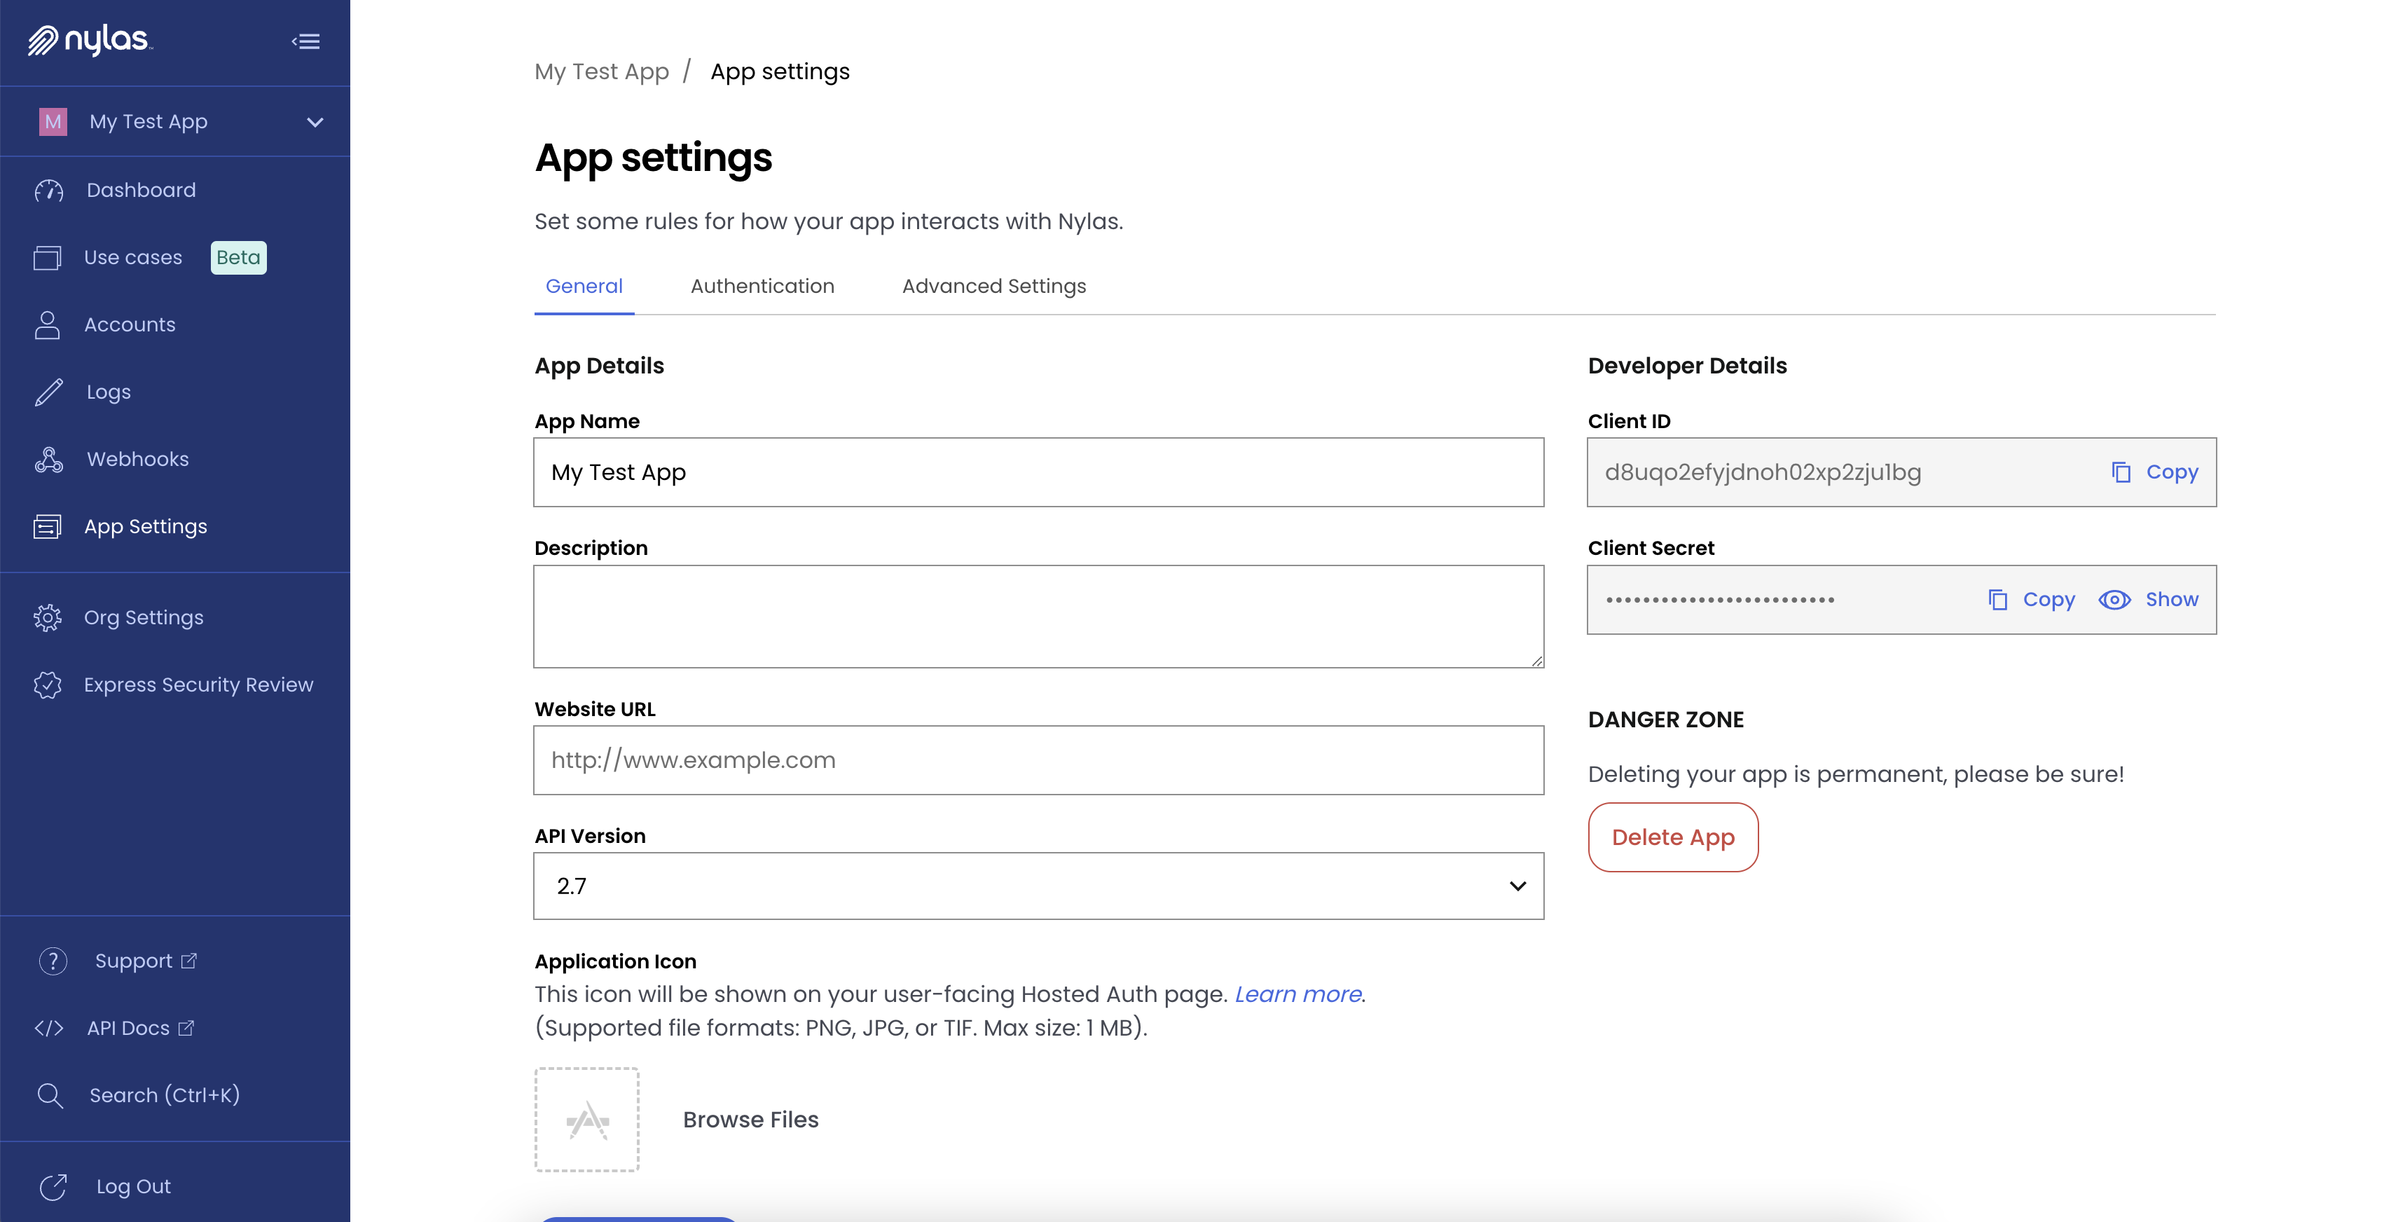Open the hamburger navigation menu
The width and height of the screenshot is (2396, 1222).
(307, 42)
